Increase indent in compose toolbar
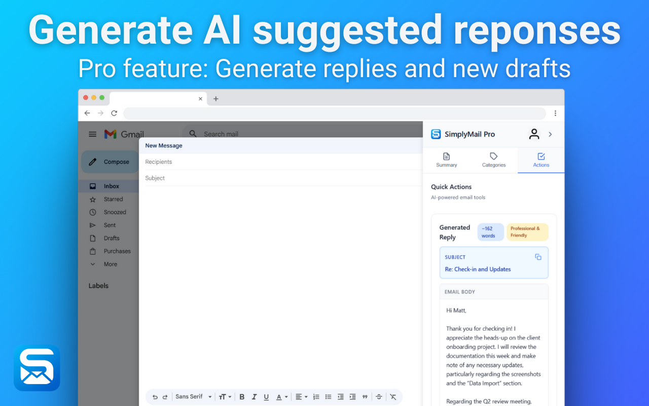 click(x=352, y=397)
